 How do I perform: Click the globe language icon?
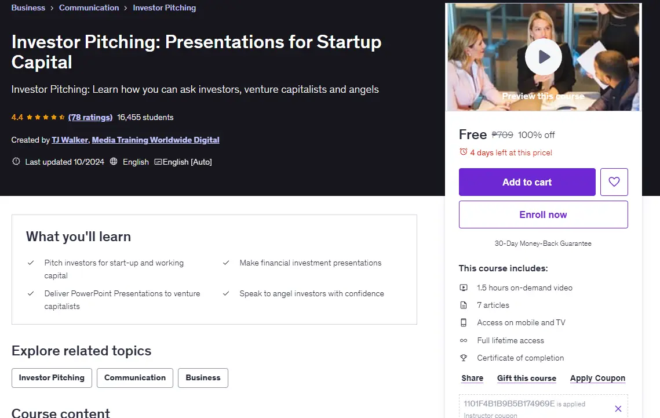tap(113, 162)
